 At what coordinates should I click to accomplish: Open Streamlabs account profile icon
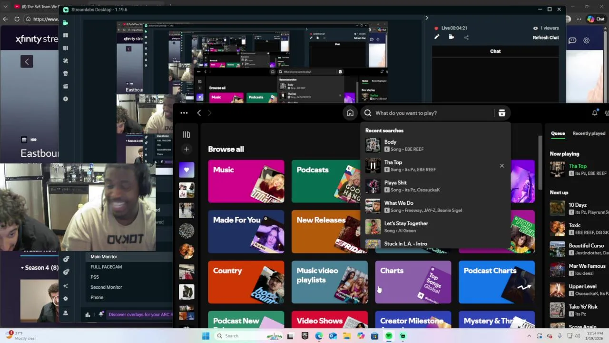tap(66, 313)
